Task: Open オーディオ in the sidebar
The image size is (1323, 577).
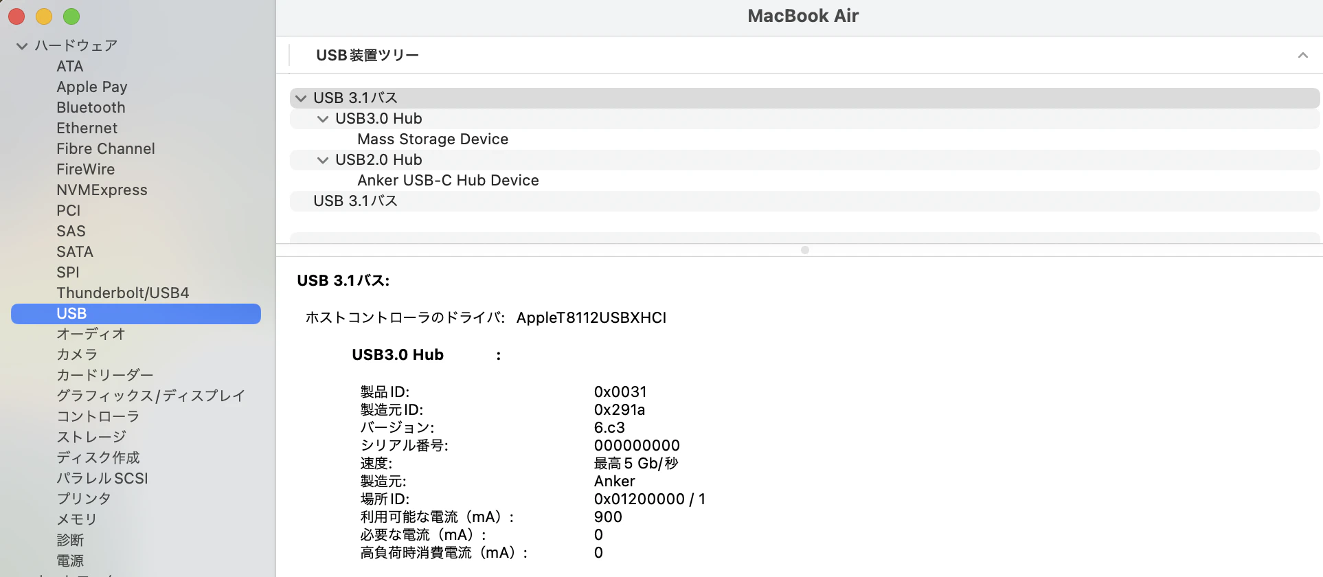Action: click(91, 335)
